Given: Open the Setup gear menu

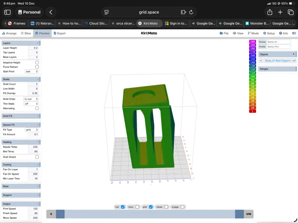Looking at the screenshot, I should click(x=269, y=33).
